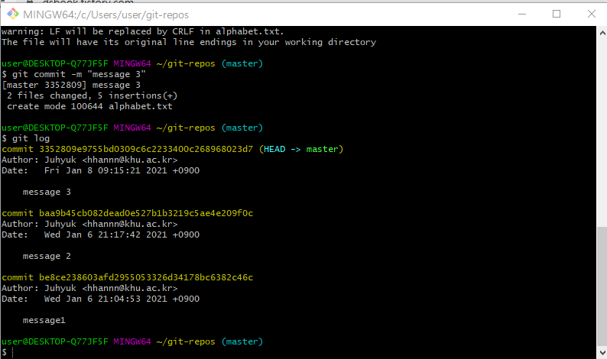Click the (HEAD -> master) reference label

point(301,149)
